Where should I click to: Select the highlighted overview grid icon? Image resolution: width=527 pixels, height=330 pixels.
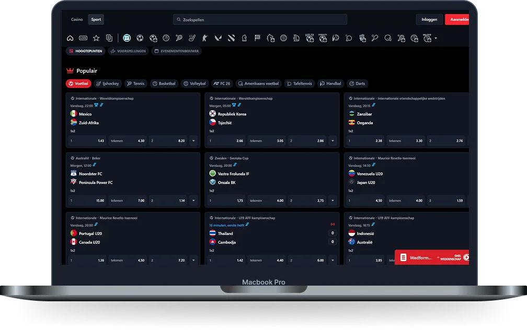[x=127, y=38]
